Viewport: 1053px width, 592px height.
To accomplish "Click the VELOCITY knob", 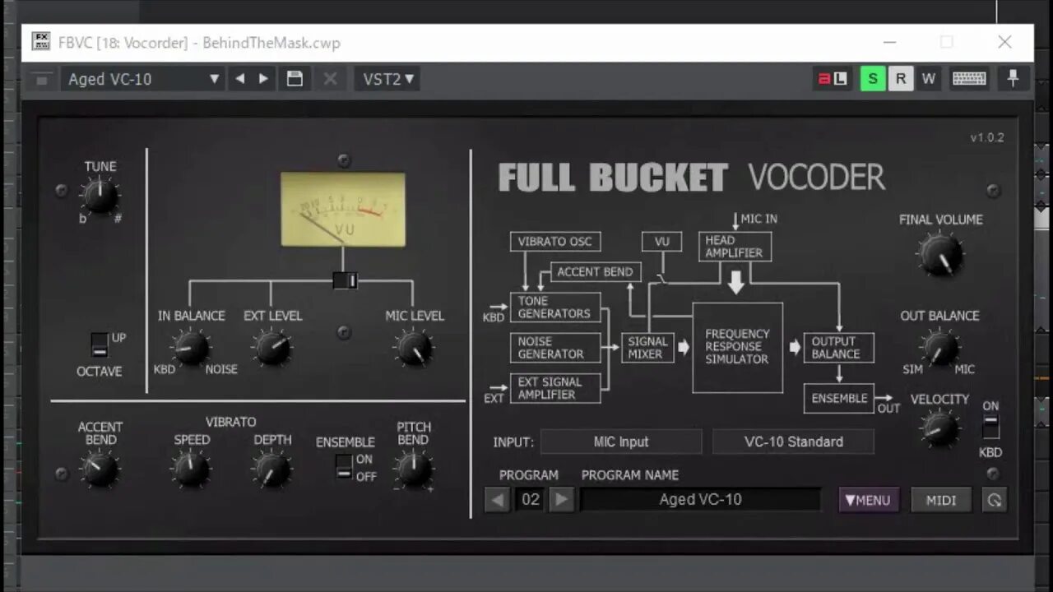I will click(x=939, y=428).
